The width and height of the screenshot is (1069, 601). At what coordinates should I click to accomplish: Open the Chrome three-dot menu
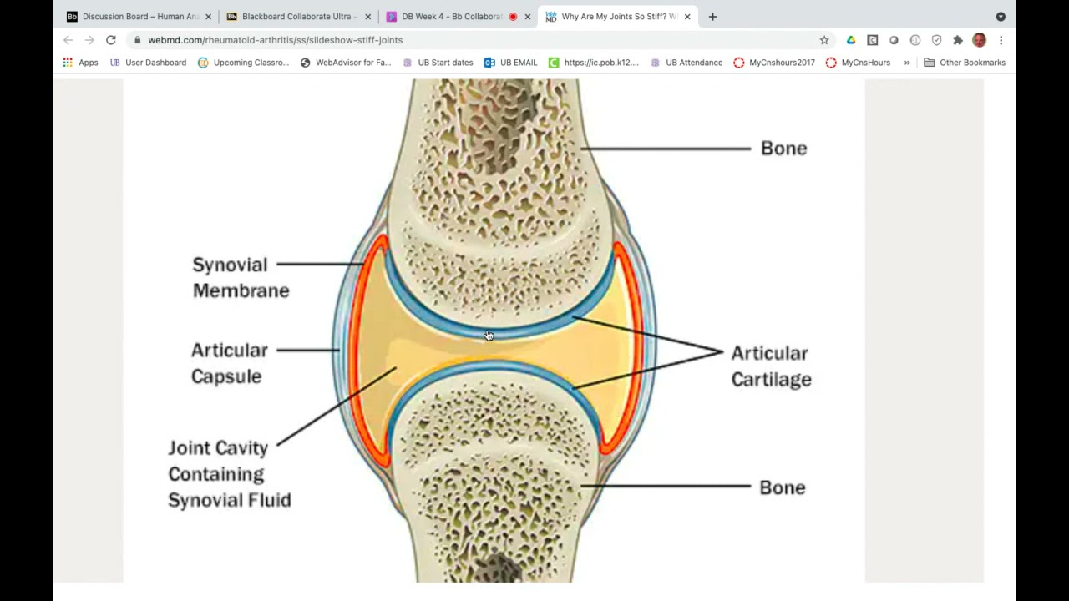pyautogui.click(x=1001, y=40)
